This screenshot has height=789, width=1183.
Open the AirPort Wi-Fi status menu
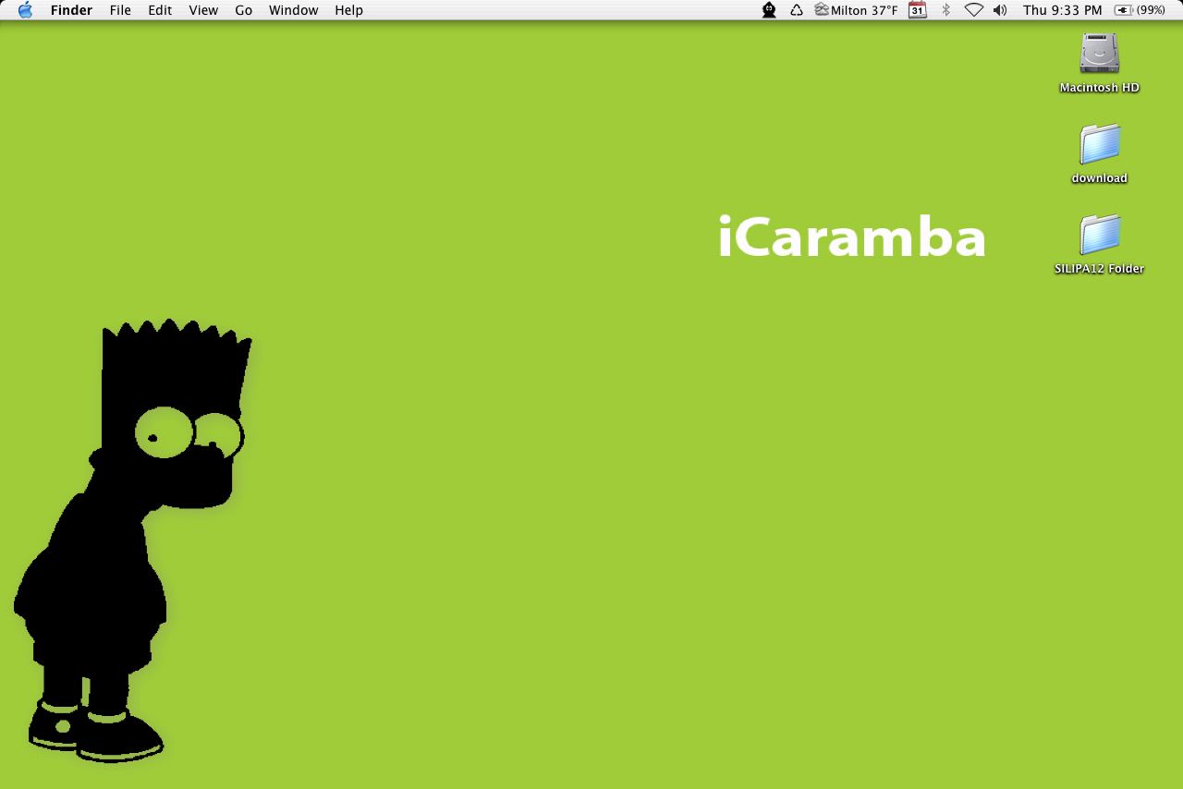[x=973, y=10]
